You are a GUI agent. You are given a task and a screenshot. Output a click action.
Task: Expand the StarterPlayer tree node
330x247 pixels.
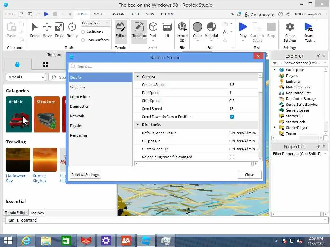click(x=275, y=127)
